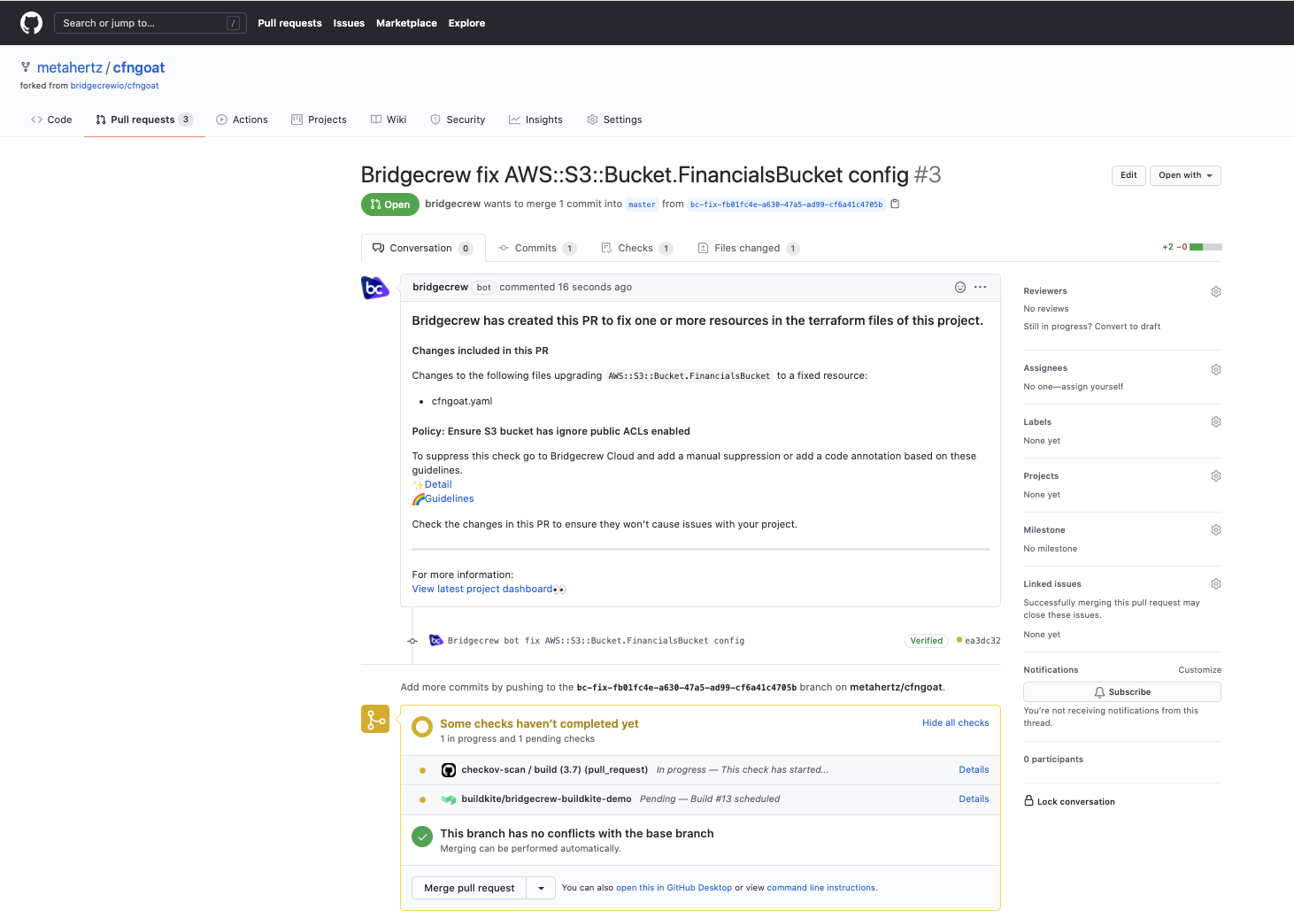Click the Verified commit badge
Image resolution: width=1294 pixels, height=918 pixels.
(x=927, y=641)
